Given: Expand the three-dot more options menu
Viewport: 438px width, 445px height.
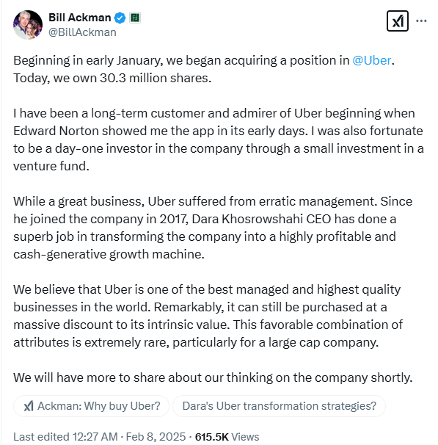Looking at the screenshot, I should (x=421, y=21).
